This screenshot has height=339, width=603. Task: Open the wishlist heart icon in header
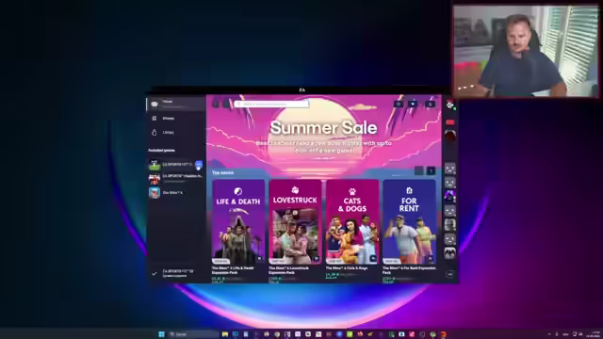click(x=413, y=104)
